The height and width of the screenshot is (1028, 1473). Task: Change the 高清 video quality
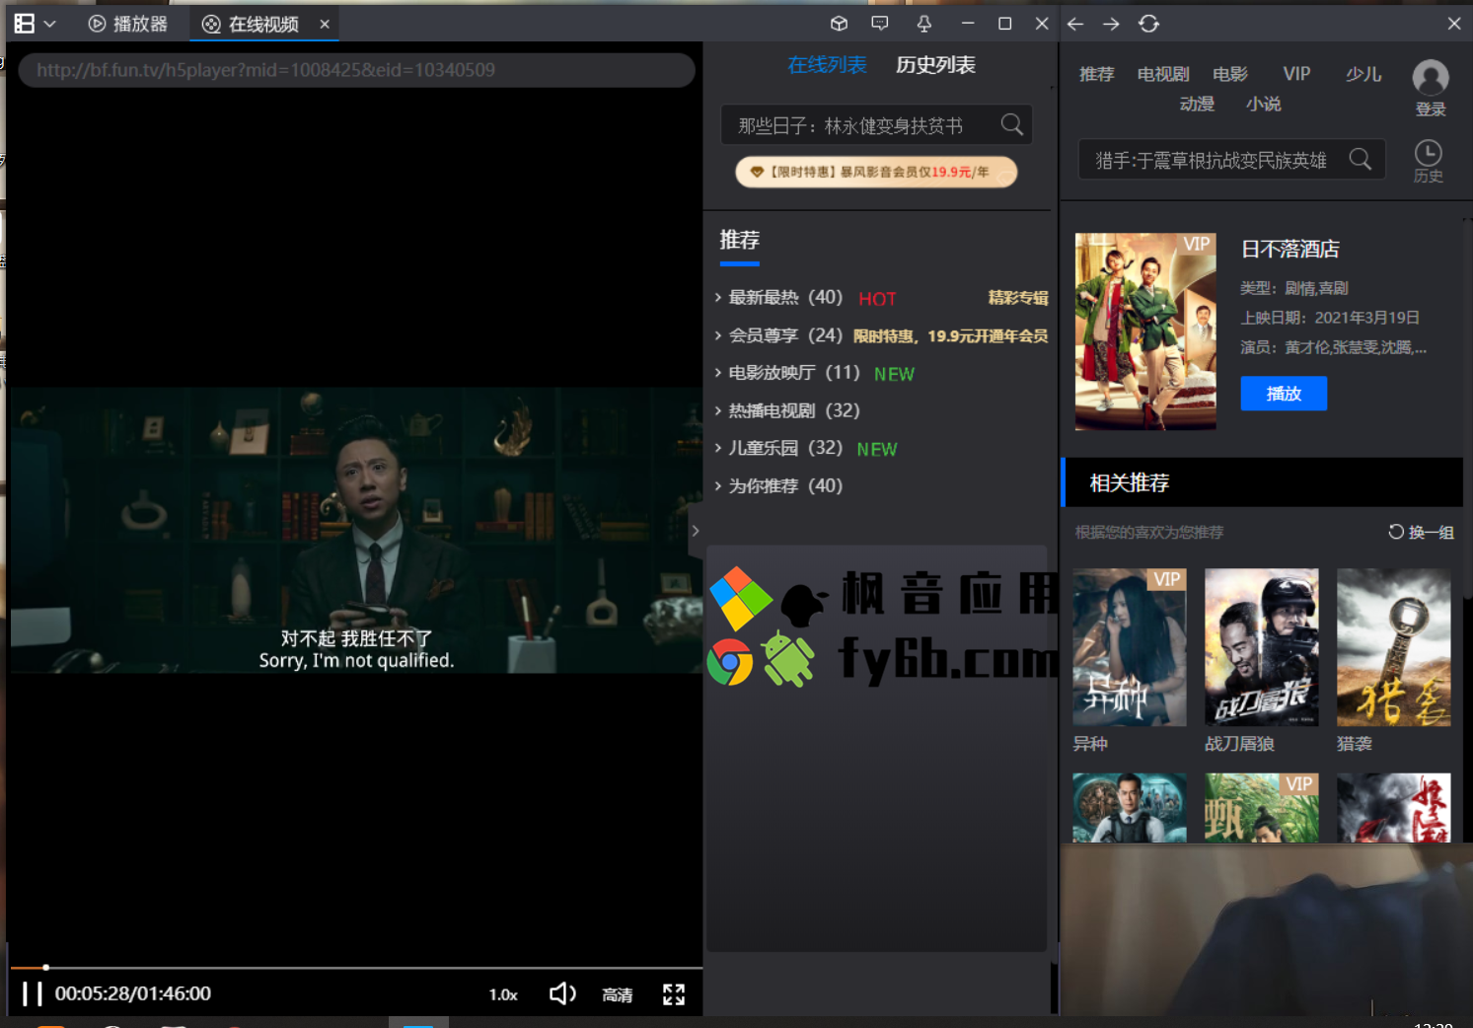point(618,994)
